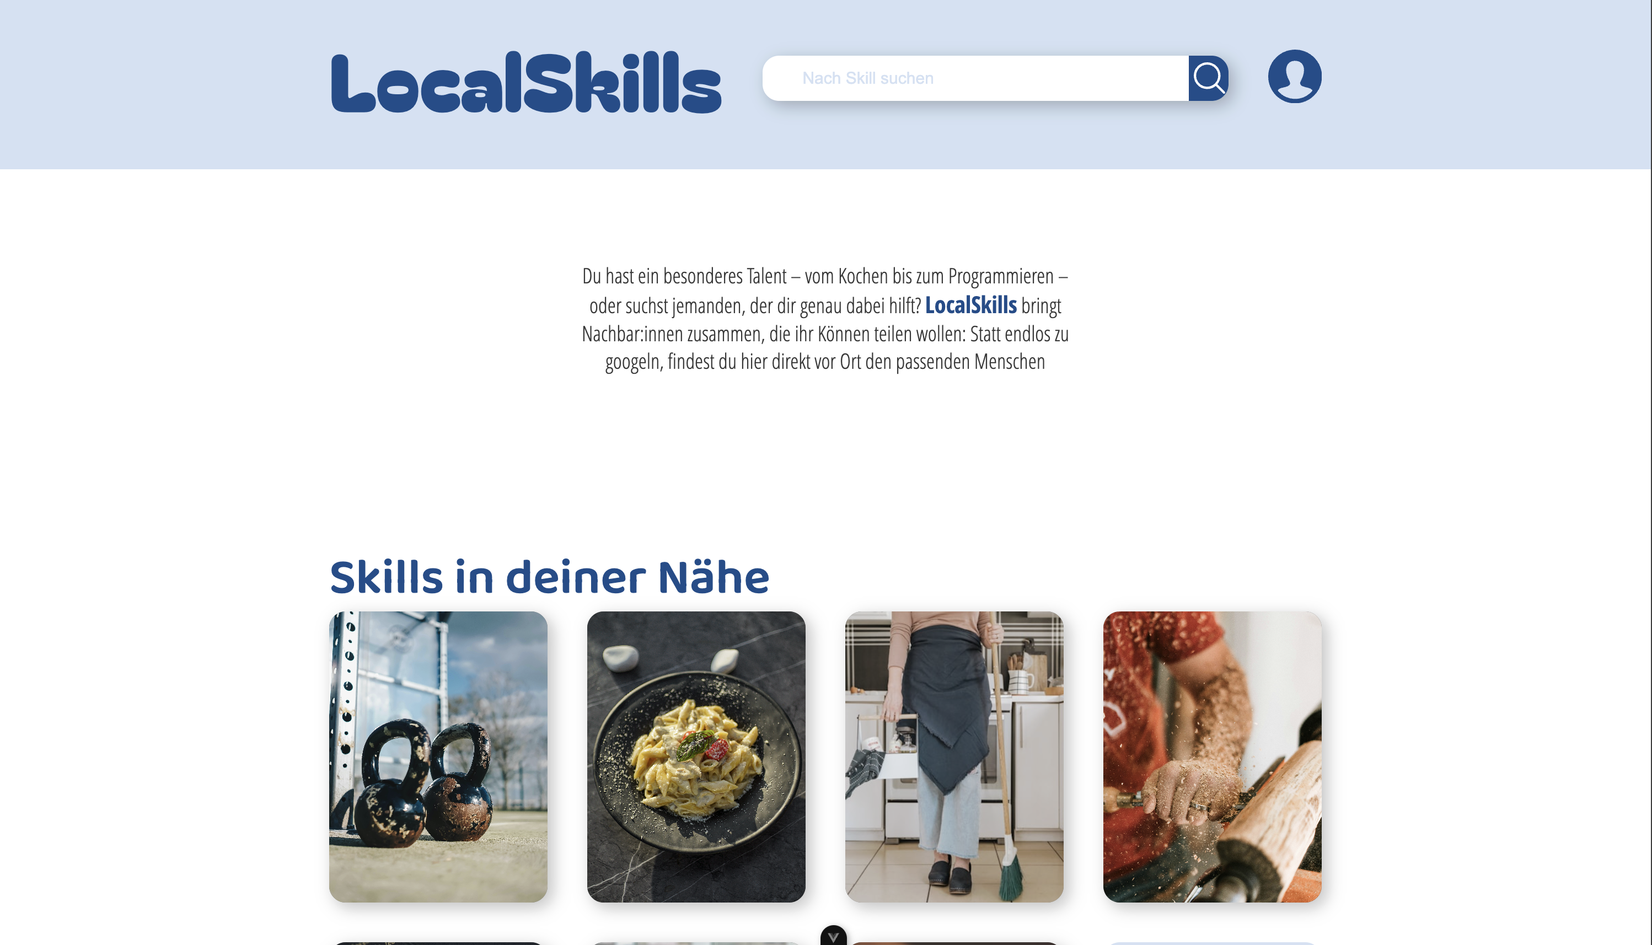Focus the 'Nach Skill suchen' search field
This screenshot has height=945, width=1652.
[x=975, y=78]
